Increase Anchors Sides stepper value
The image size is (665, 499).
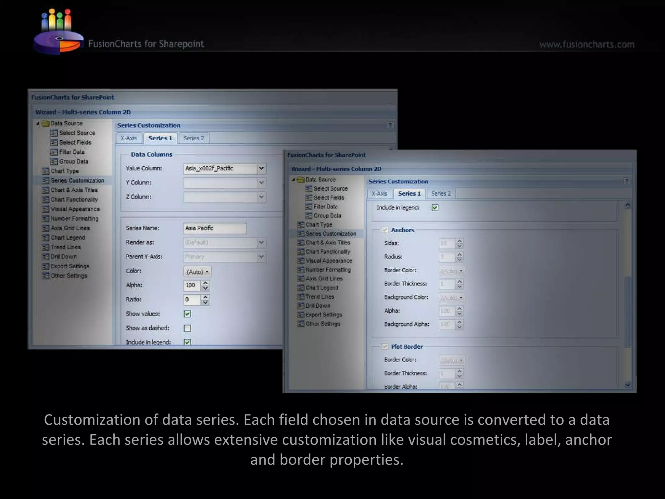(x=459, y=241)
